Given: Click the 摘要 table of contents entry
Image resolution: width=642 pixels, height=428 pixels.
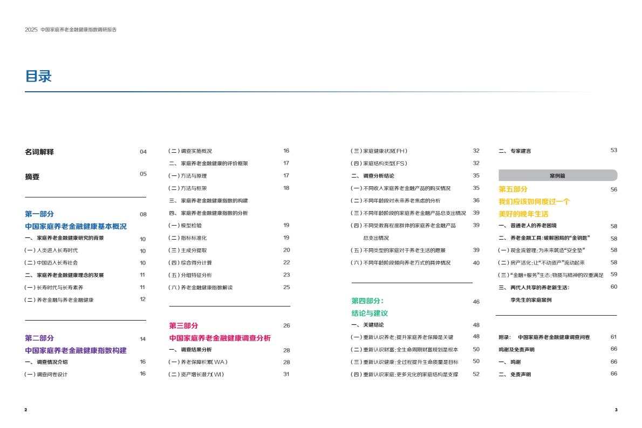Looking at the screenshot, I should [32, 176].
